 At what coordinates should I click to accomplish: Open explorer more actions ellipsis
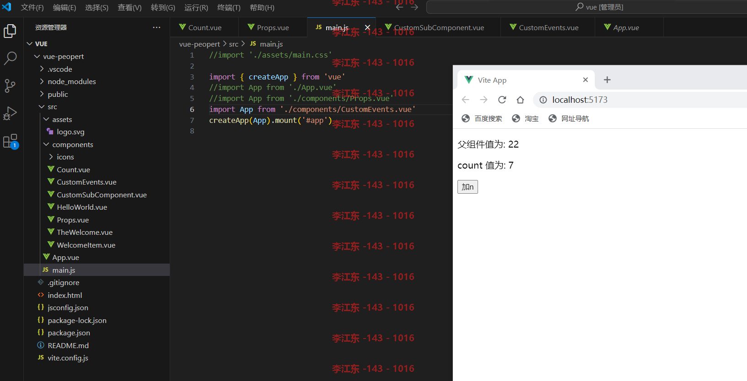[156, 27]
